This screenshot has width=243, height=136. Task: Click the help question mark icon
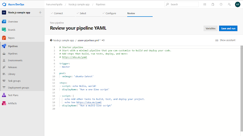coord(221,4)
